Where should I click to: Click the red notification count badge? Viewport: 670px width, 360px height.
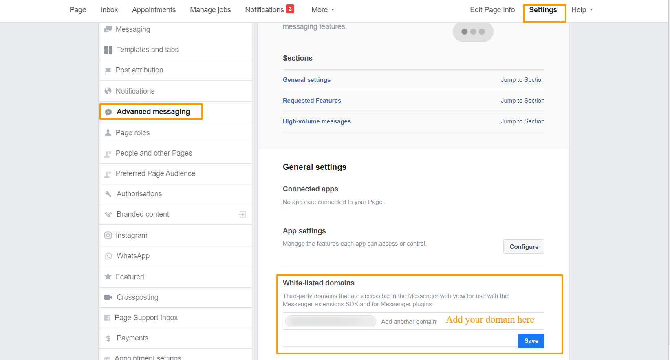coord(290,9)
